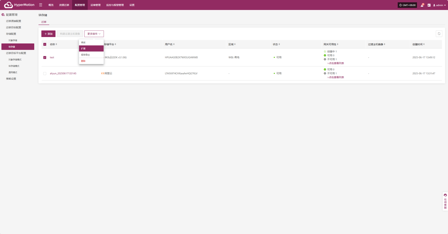Go to 策略设置 in sidebar
This screenshot has width=448, height=234.
[x=11, y=79]
